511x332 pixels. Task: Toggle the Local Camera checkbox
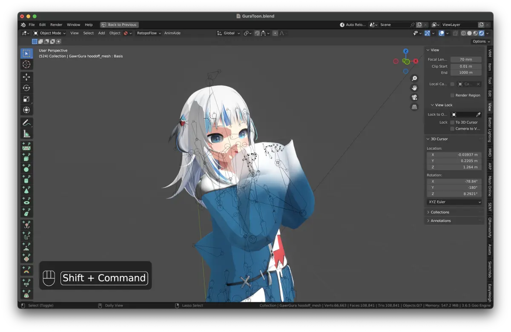click(x=452, y=84)
